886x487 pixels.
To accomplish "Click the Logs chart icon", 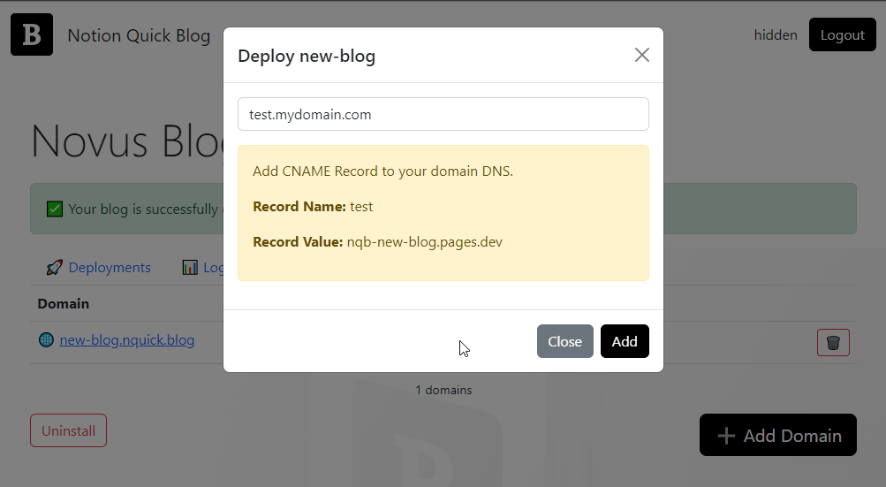I will click(x=190, y=267).
